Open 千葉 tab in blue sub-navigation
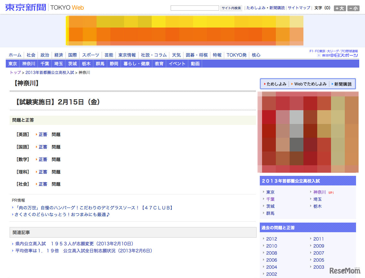 45,64
